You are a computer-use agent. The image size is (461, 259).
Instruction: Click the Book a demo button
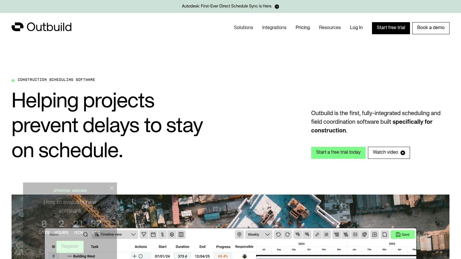[431, 28]
